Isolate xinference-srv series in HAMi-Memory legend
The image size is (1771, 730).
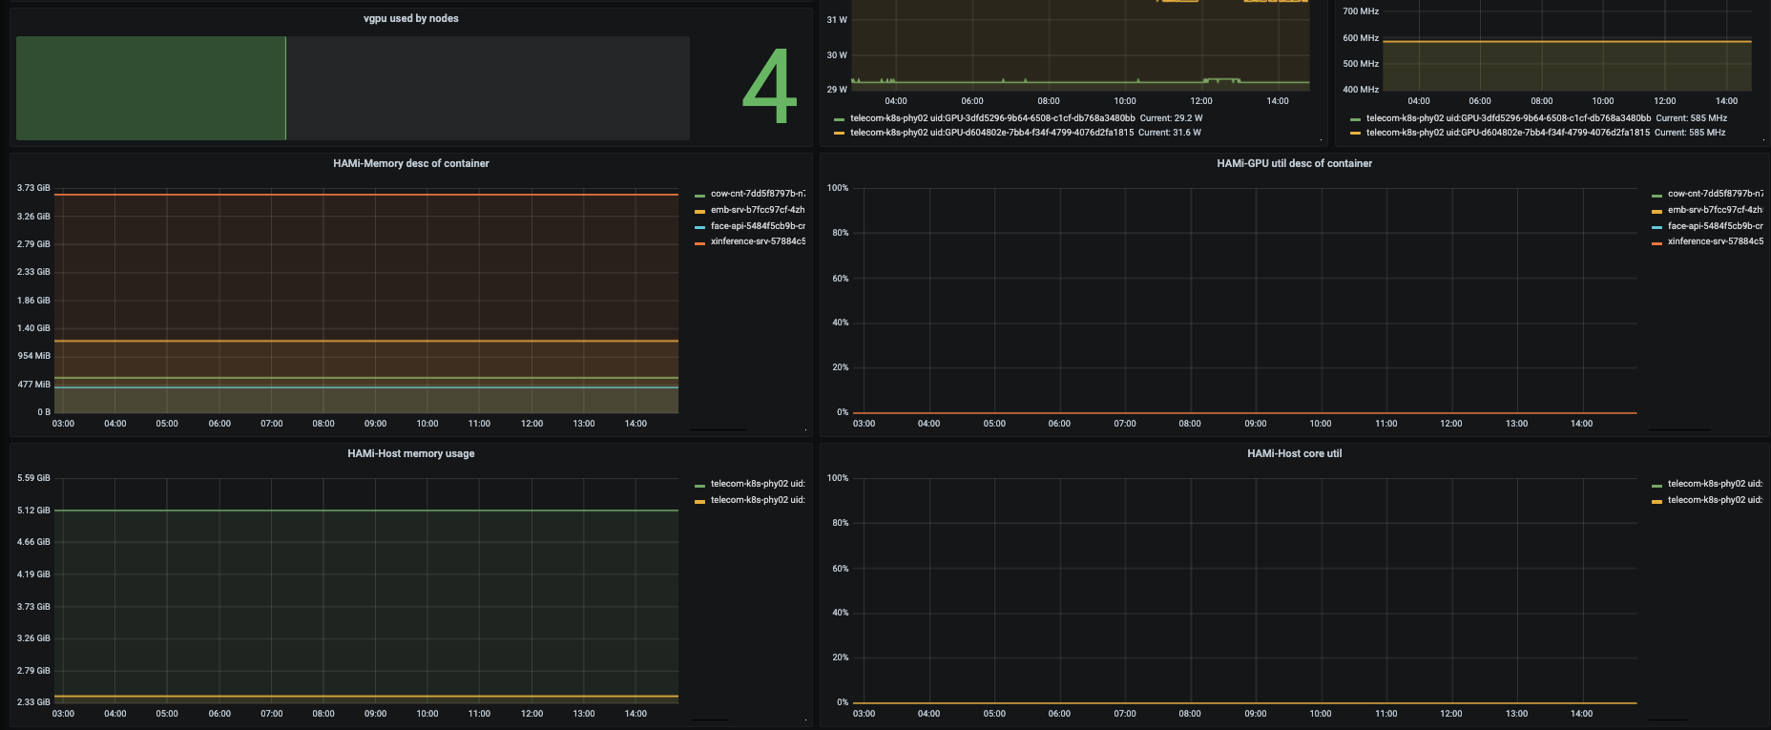[758, 241]
